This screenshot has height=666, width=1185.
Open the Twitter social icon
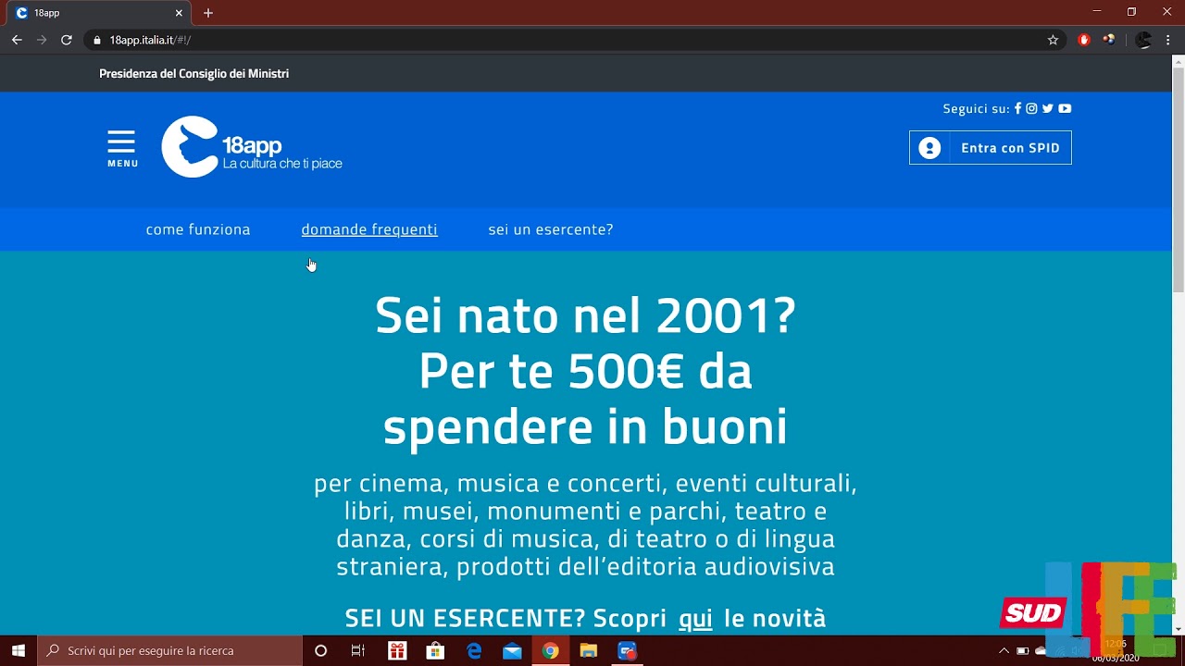tap(1047, 108)
